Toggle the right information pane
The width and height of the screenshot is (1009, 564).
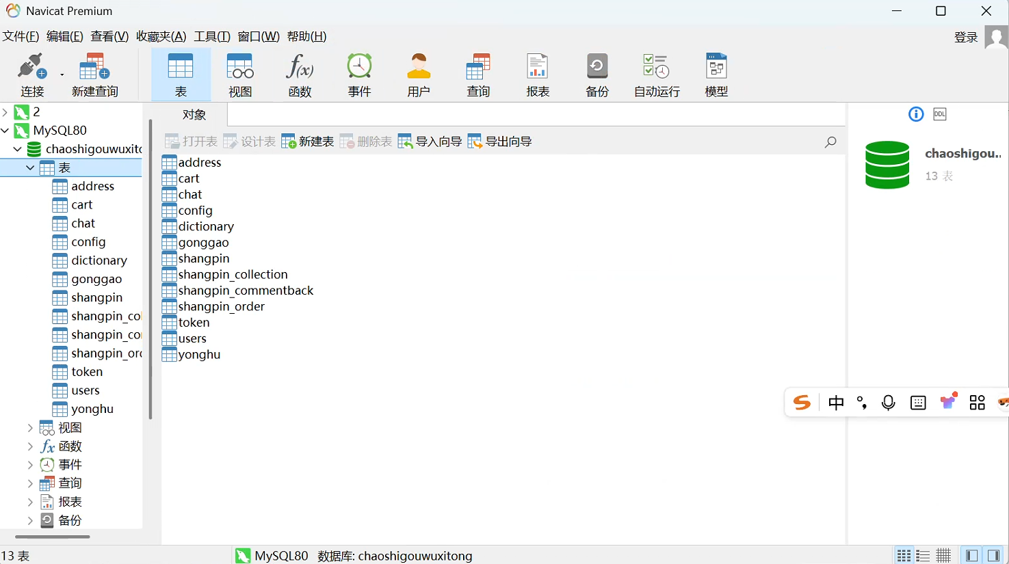pos(994,556)
